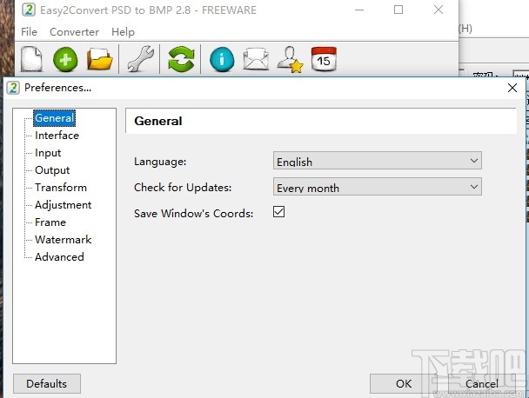Select General in the preferences tree
529x398 pixels.
point(54,118)
